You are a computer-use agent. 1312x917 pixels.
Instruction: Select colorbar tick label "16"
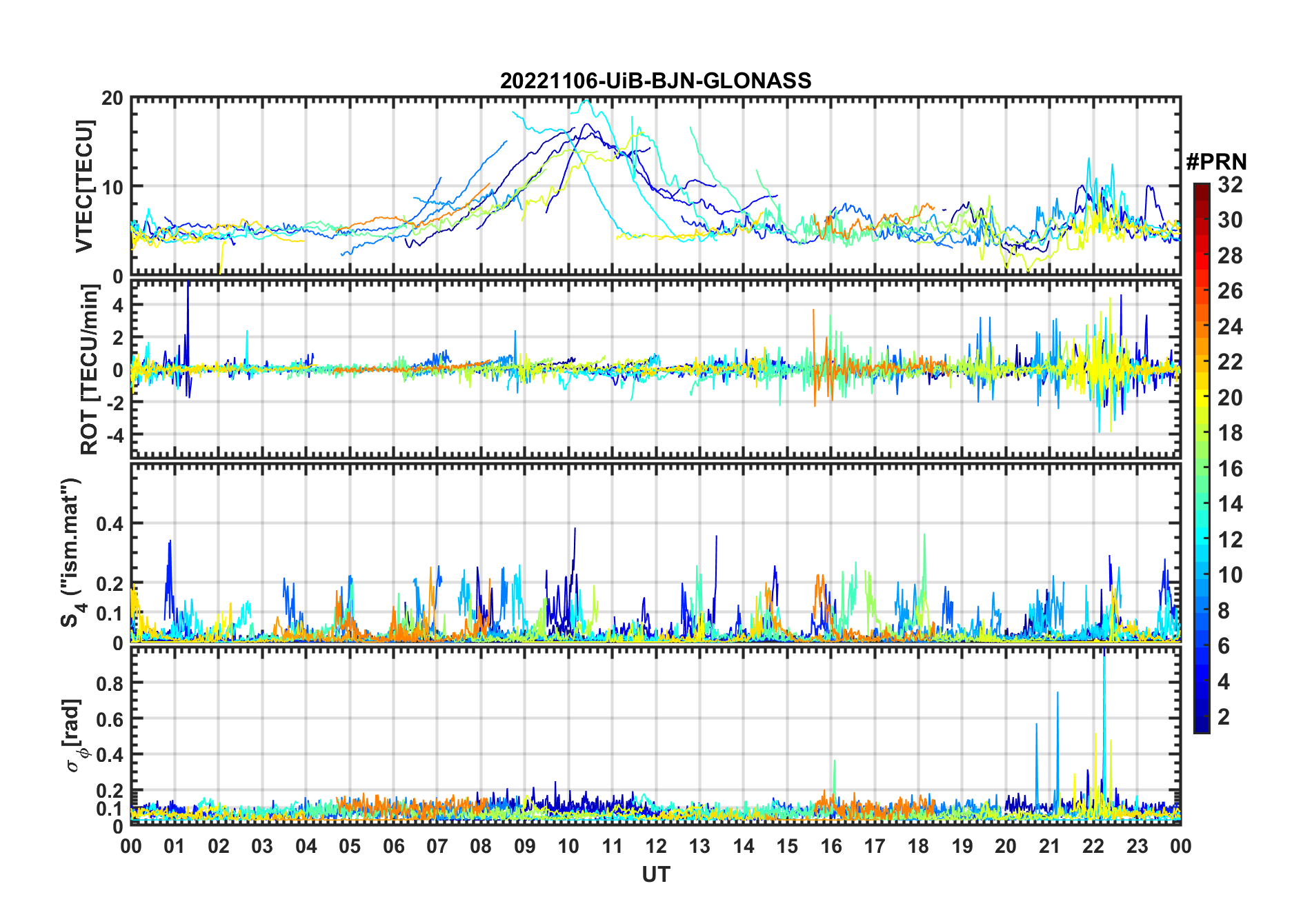1230,469
